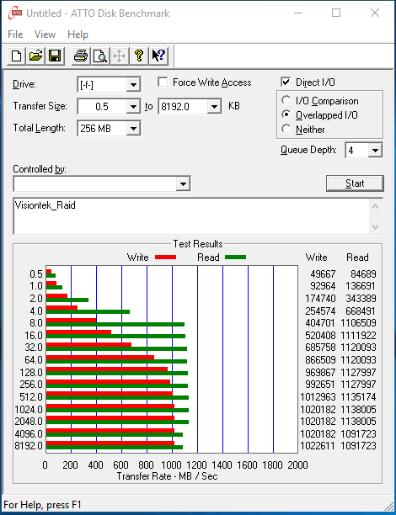Start the benchmark with Start button

coord(355,183)
